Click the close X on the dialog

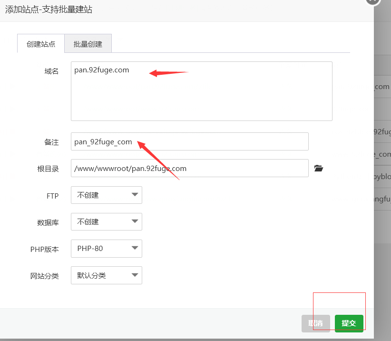(372, 2)
